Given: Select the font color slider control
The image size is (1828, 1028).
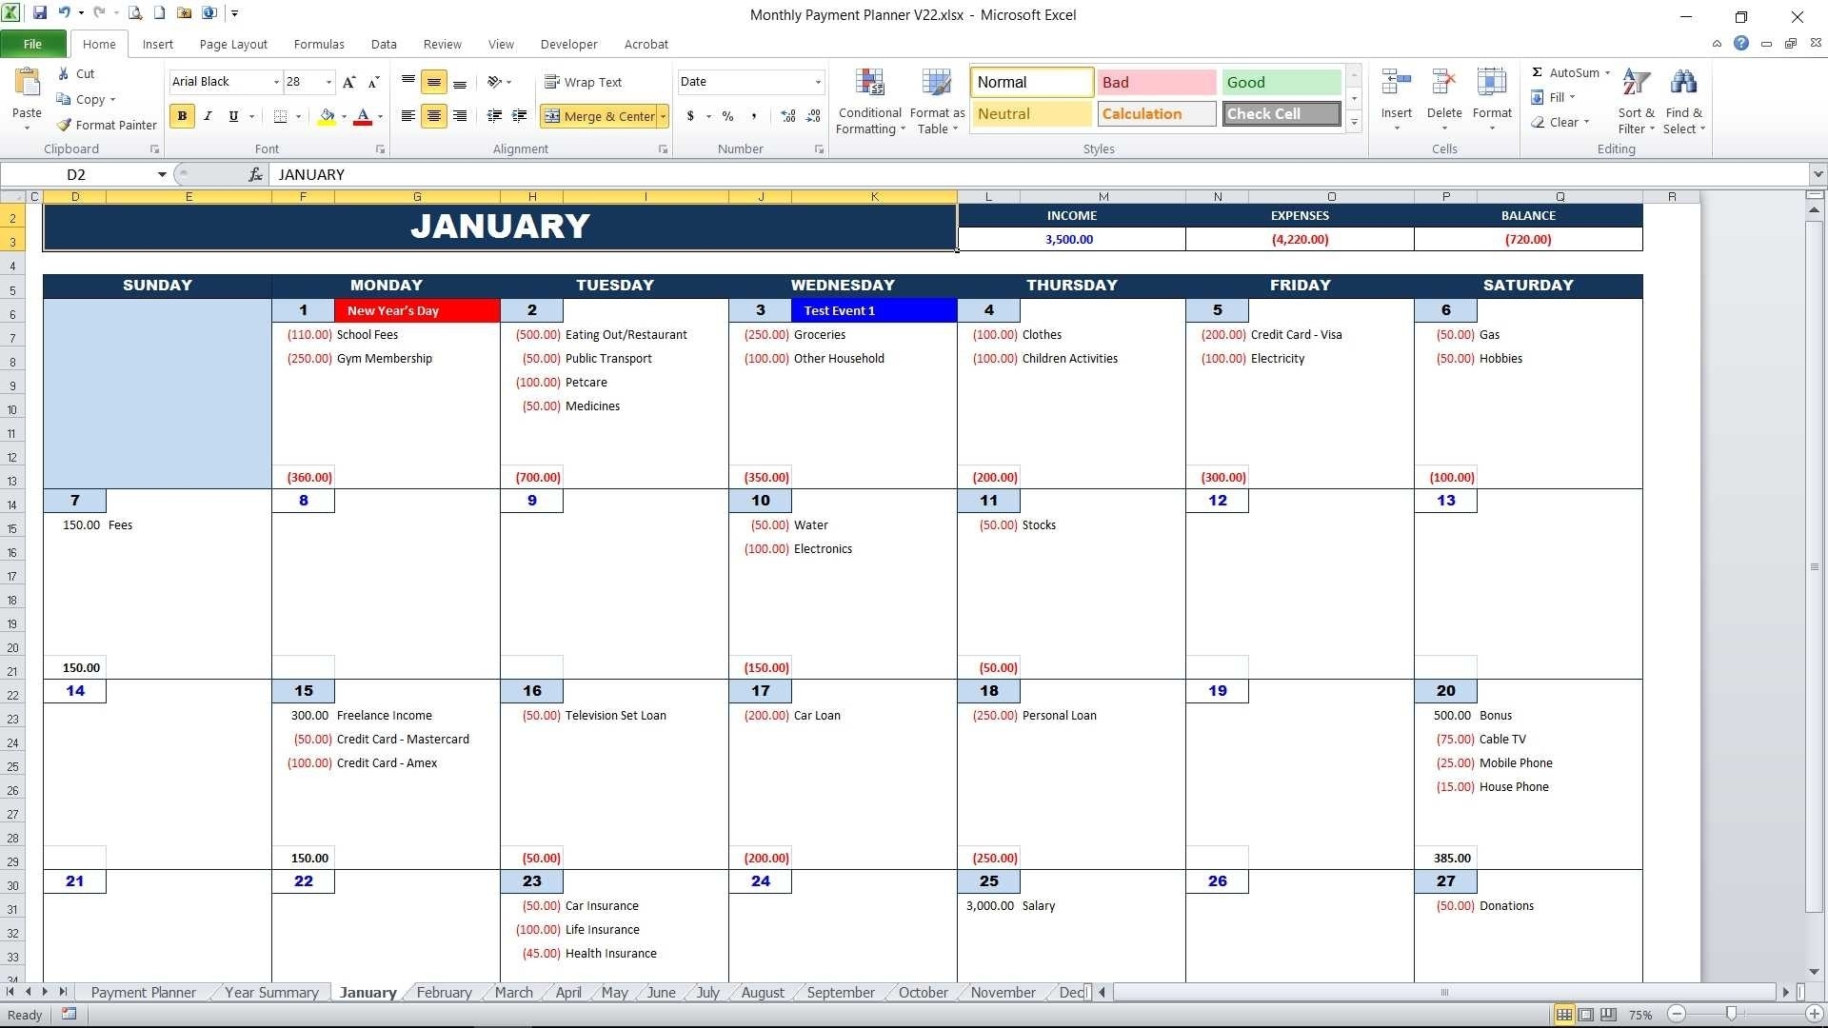Looking at the screenshot, I should click(379, 115).
